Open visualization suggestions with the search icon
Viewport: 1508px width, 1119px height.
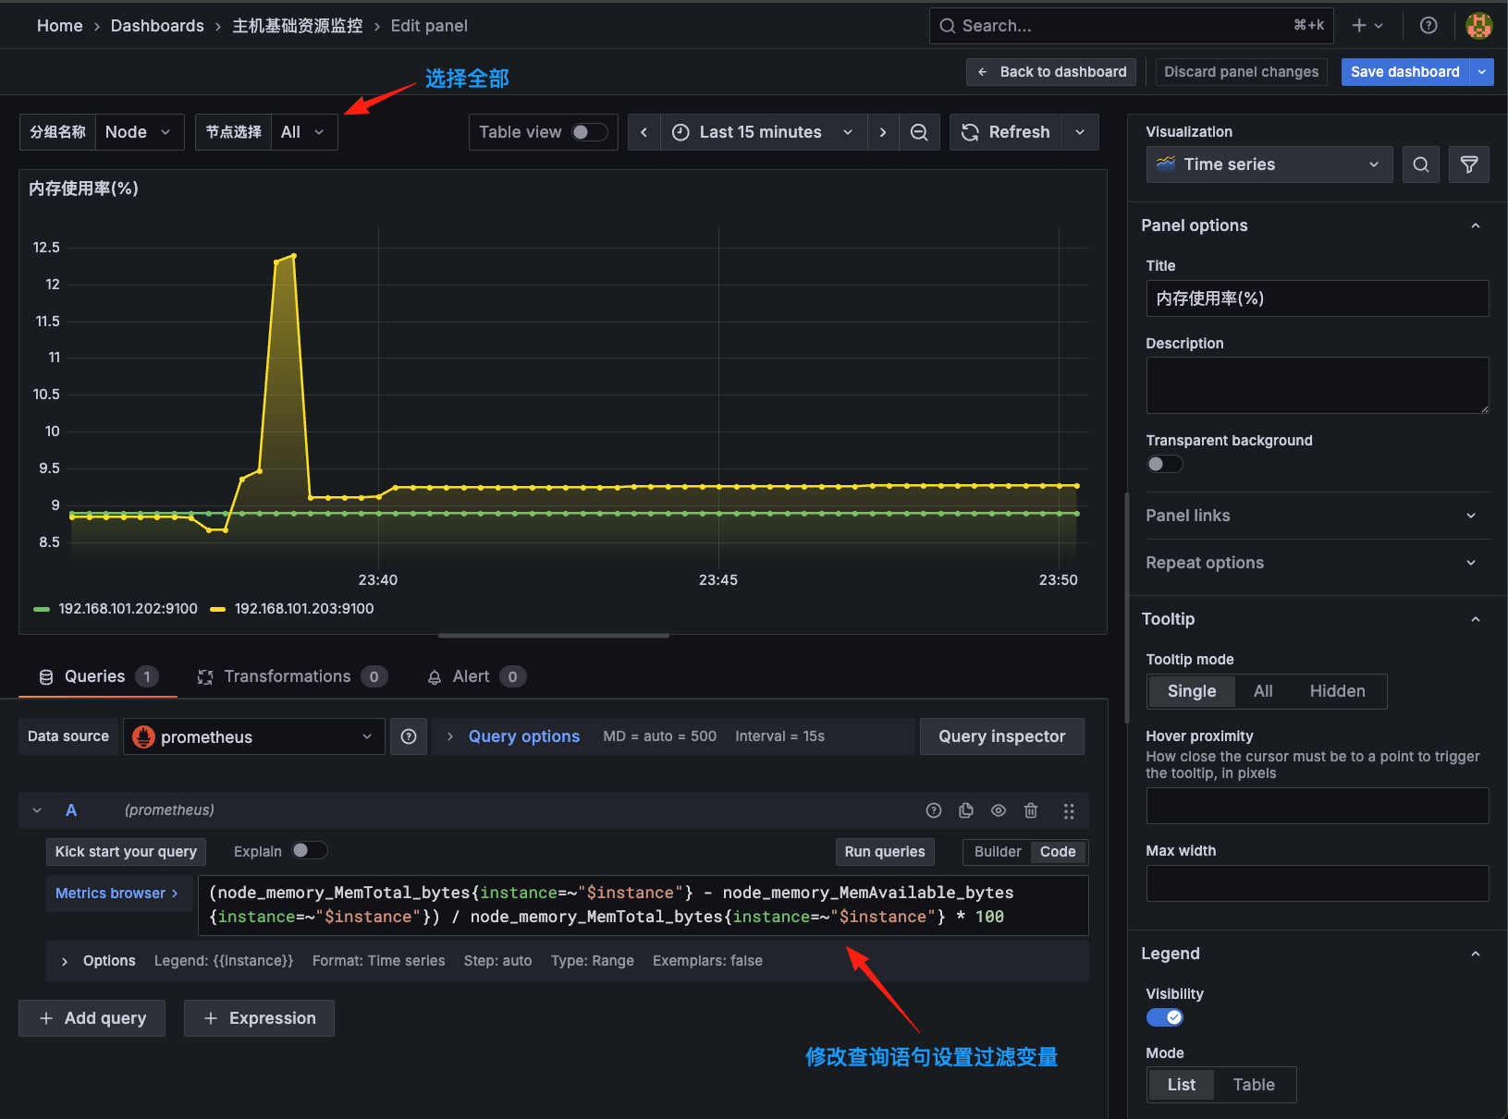[1420, 164]
